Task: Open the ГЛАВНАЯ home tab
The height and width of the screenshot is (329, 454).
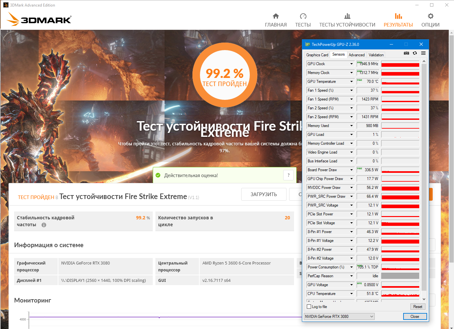Action: tap(276, 20)
